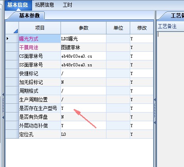Click the 修改 Y cell of 定位孔 row

[142, 134]
